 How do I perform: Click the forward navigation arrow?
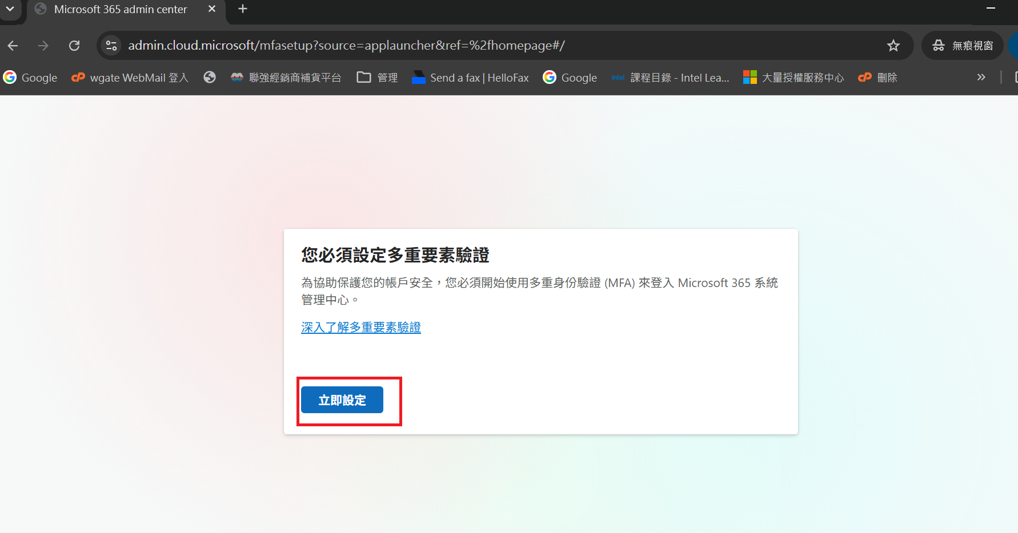[x=43, y=46]
